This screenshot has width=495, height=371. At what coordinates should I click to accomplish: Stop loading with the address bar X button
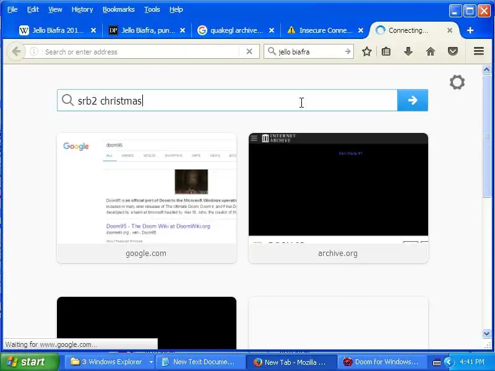tap(249, 51)
